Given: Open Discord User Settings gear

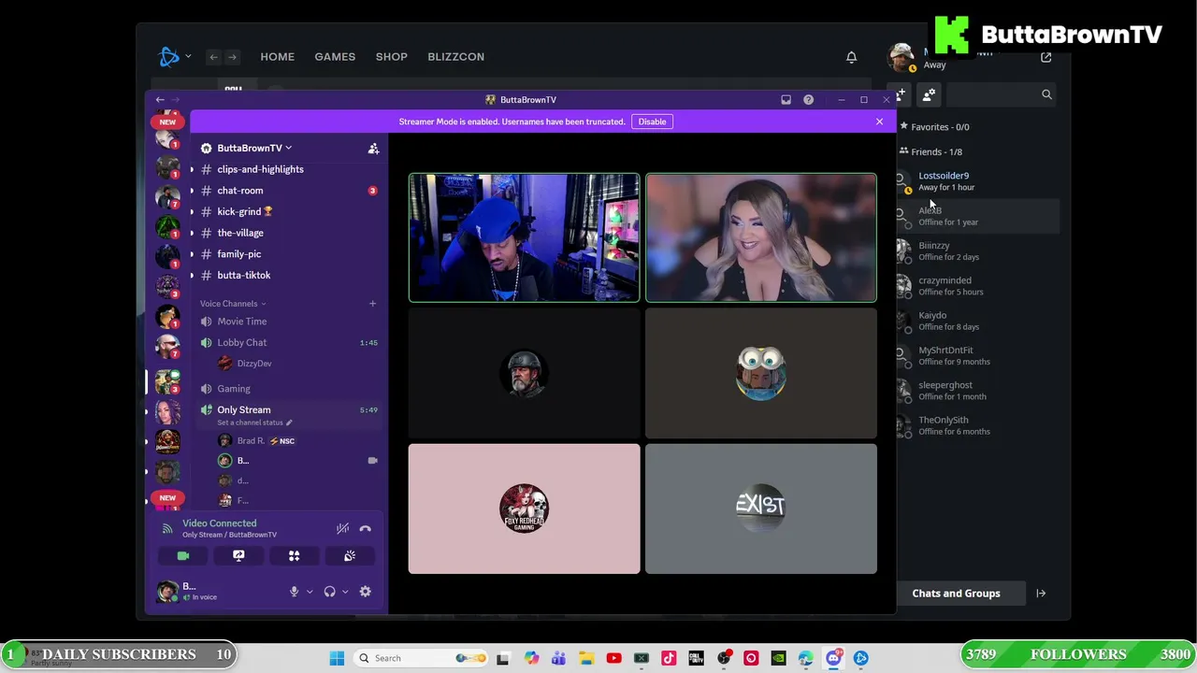Looking at the screenshot, I should coord(366,592).
